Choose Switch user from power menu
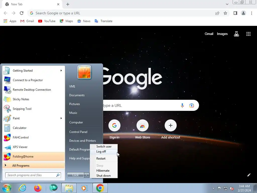The width and height of the screenshot is (257, 193). pyautogui.click(x=104, y=147)
